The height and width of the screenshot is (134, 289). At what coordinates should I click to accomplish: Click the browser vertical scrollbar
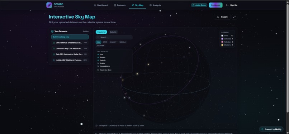(x=288, y=58)
